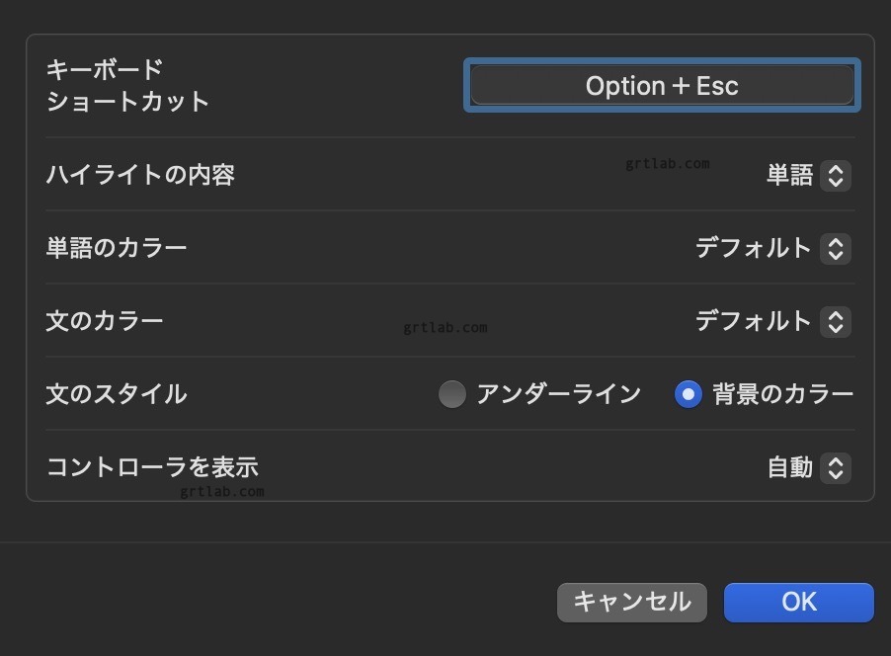Click the Option + Esc shortcut field
The width and height of the screenshot is (891, 656).
click(x=662, y=86)
